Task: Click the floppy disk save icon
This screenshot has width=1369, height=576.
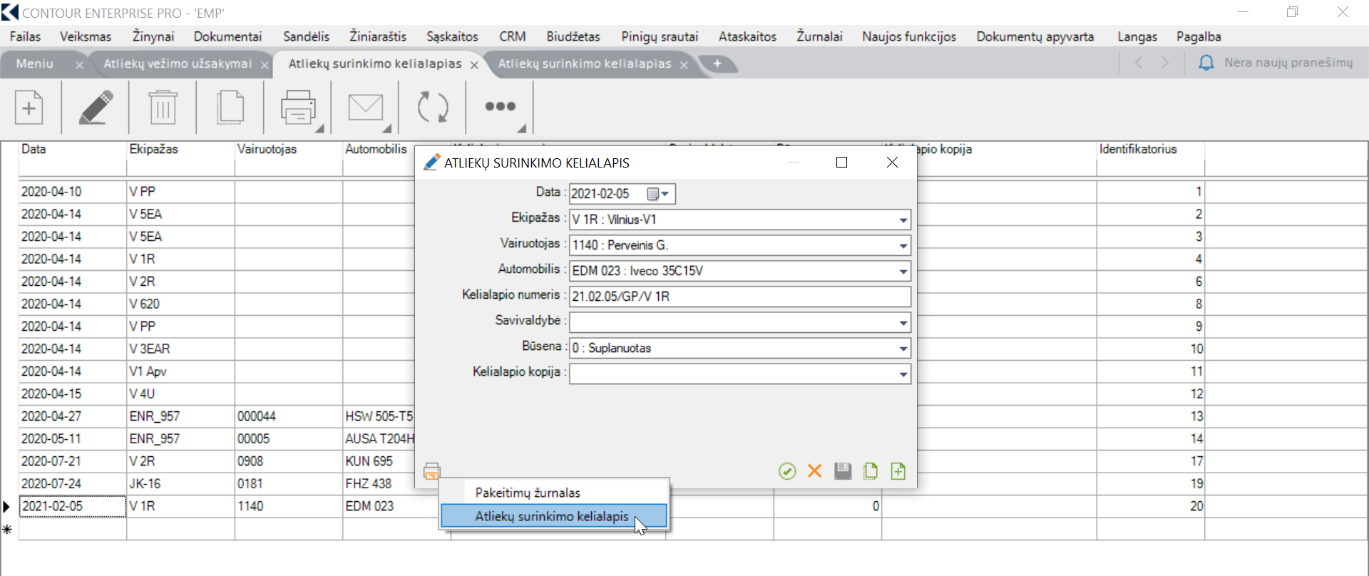Action: [x=843, y=471]
